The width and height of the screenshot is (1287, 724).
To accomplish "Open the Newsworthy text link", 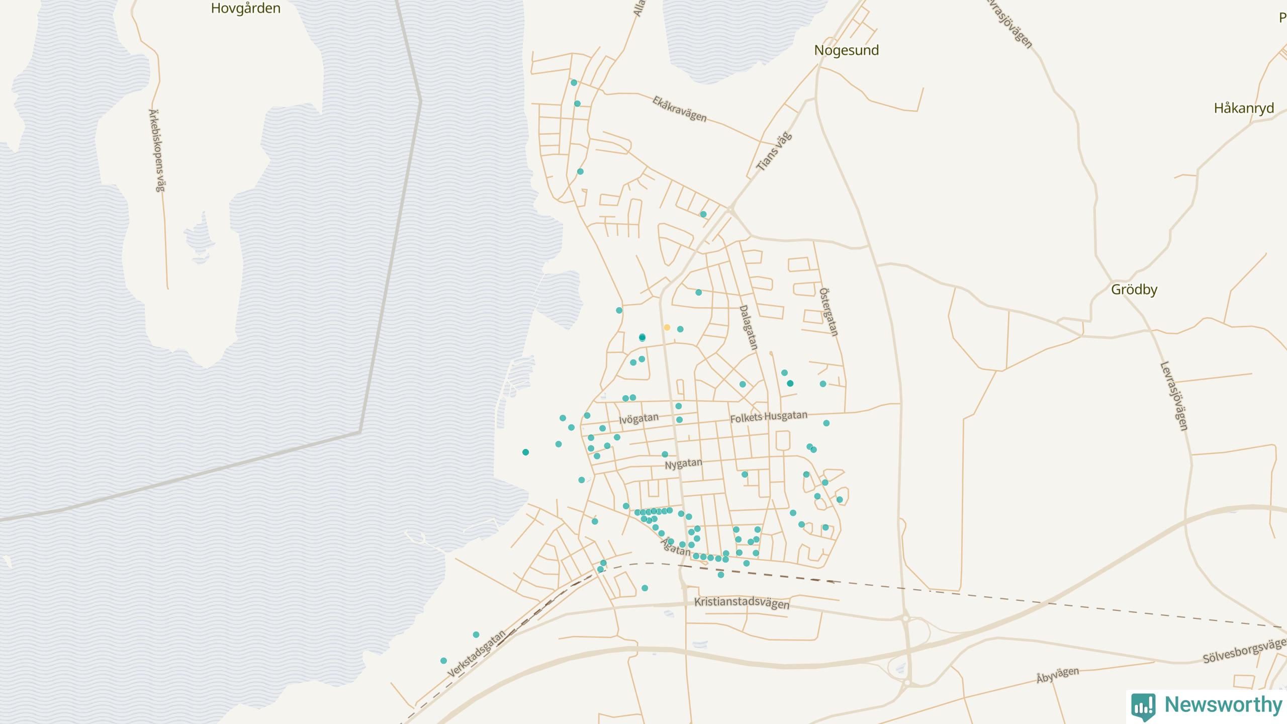I will coord(1223,704).
